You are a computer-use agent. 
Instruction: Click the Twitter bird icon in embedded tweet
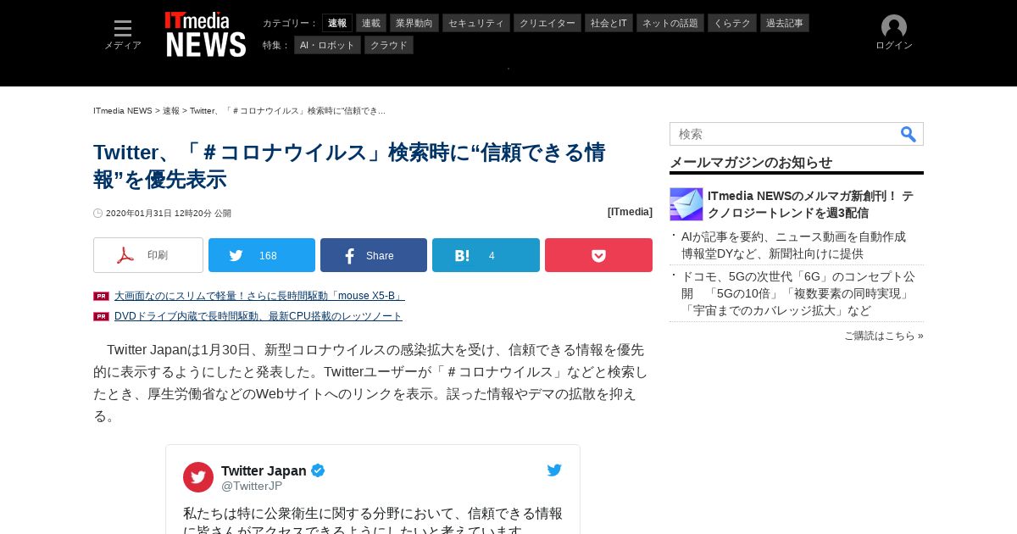554,470
